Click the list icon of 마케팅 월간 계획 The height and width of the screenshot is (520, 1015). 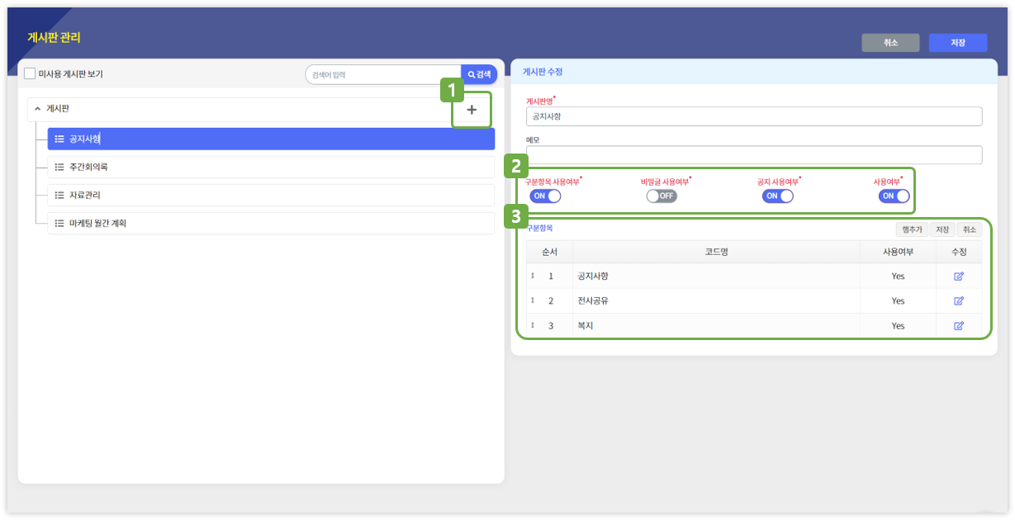(x=59, y=223)
